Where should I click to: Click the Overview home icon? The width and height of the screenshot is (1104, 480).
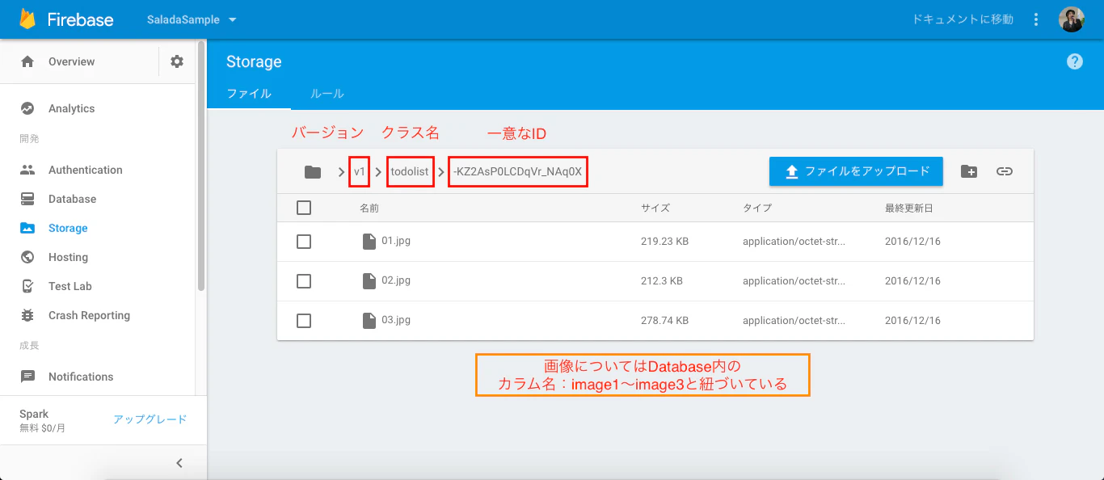(27, 61)
